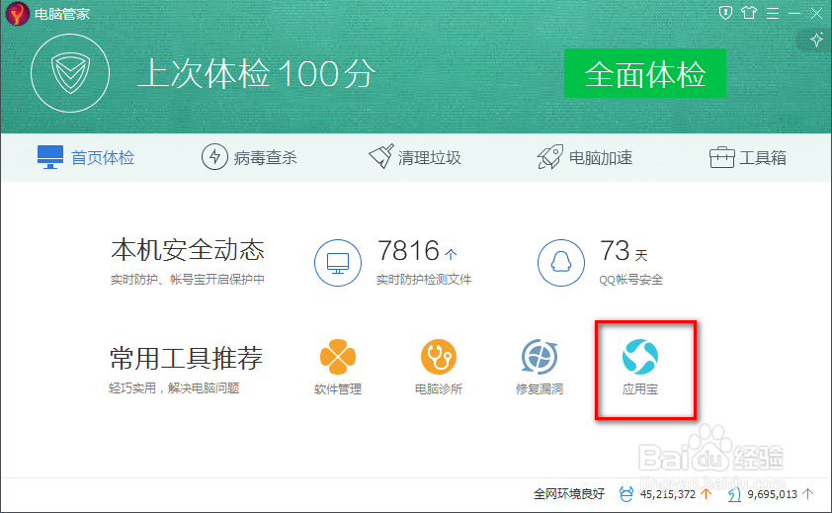Open the skin (shirt) icon
The width and height of the screenshot is (832, 513).
coord(749,13)
